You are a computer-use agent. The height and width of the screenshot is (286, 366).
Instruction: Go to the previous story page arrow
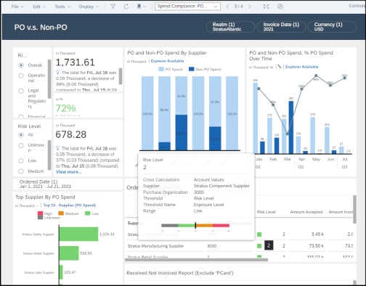coord(227,7)
